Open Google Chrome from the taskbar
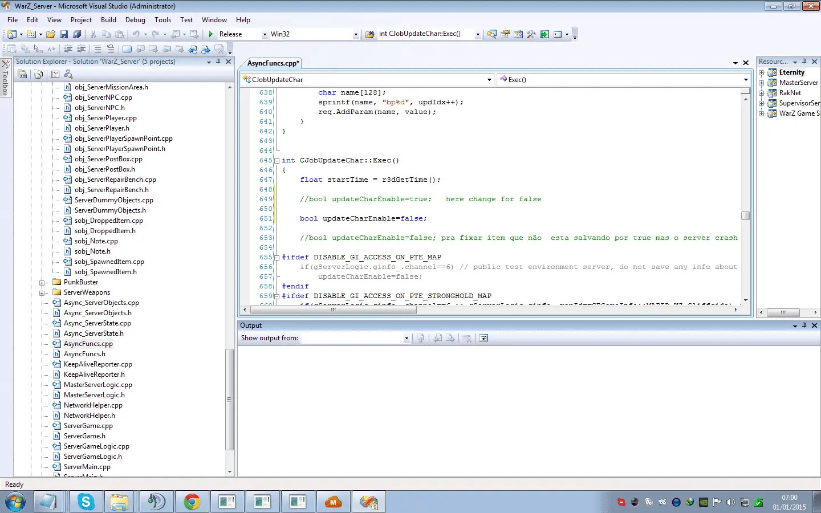The width and height of the screenshot is (821, 513). (192, 502)
